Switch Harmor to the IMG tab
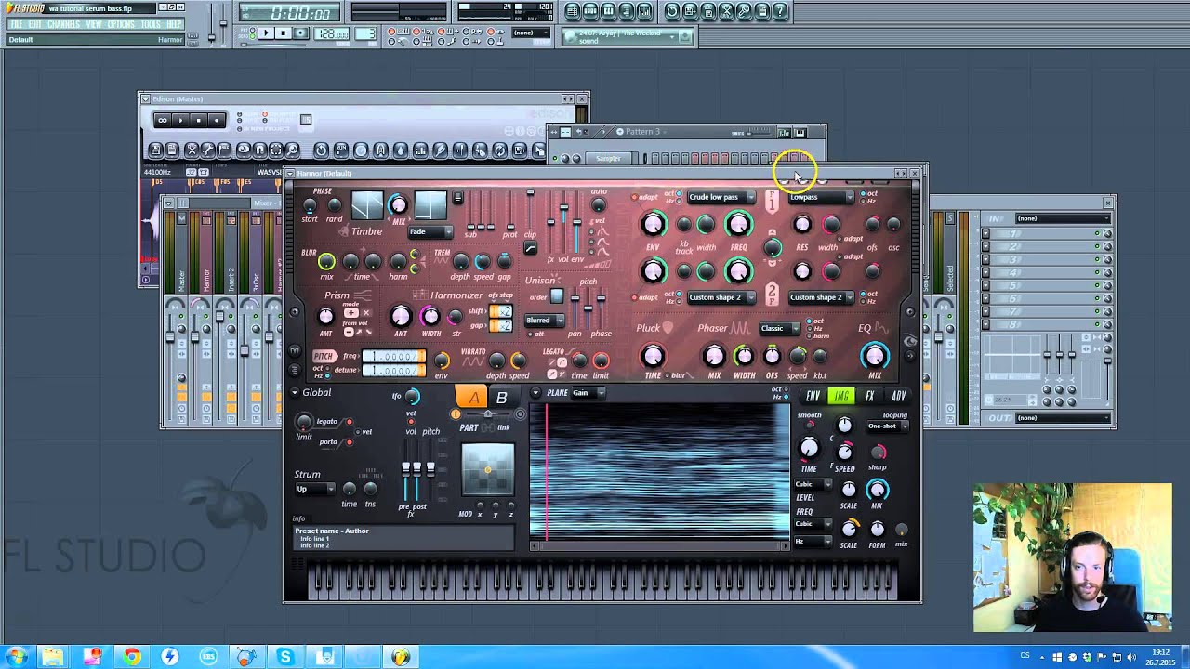The width and height of the screenshot is (1190, 669). click(x=842, y=396)
